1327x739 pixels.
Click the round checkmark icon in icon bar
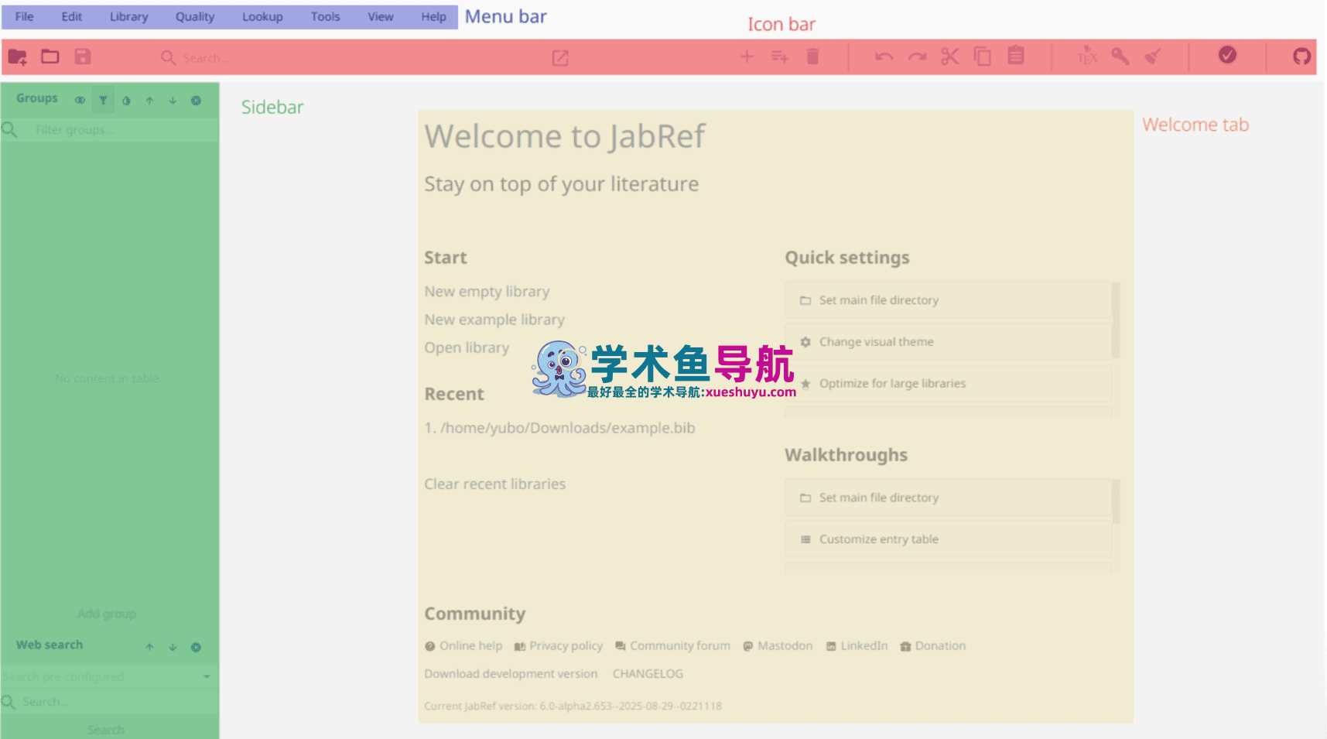(x=1227, y=55)
